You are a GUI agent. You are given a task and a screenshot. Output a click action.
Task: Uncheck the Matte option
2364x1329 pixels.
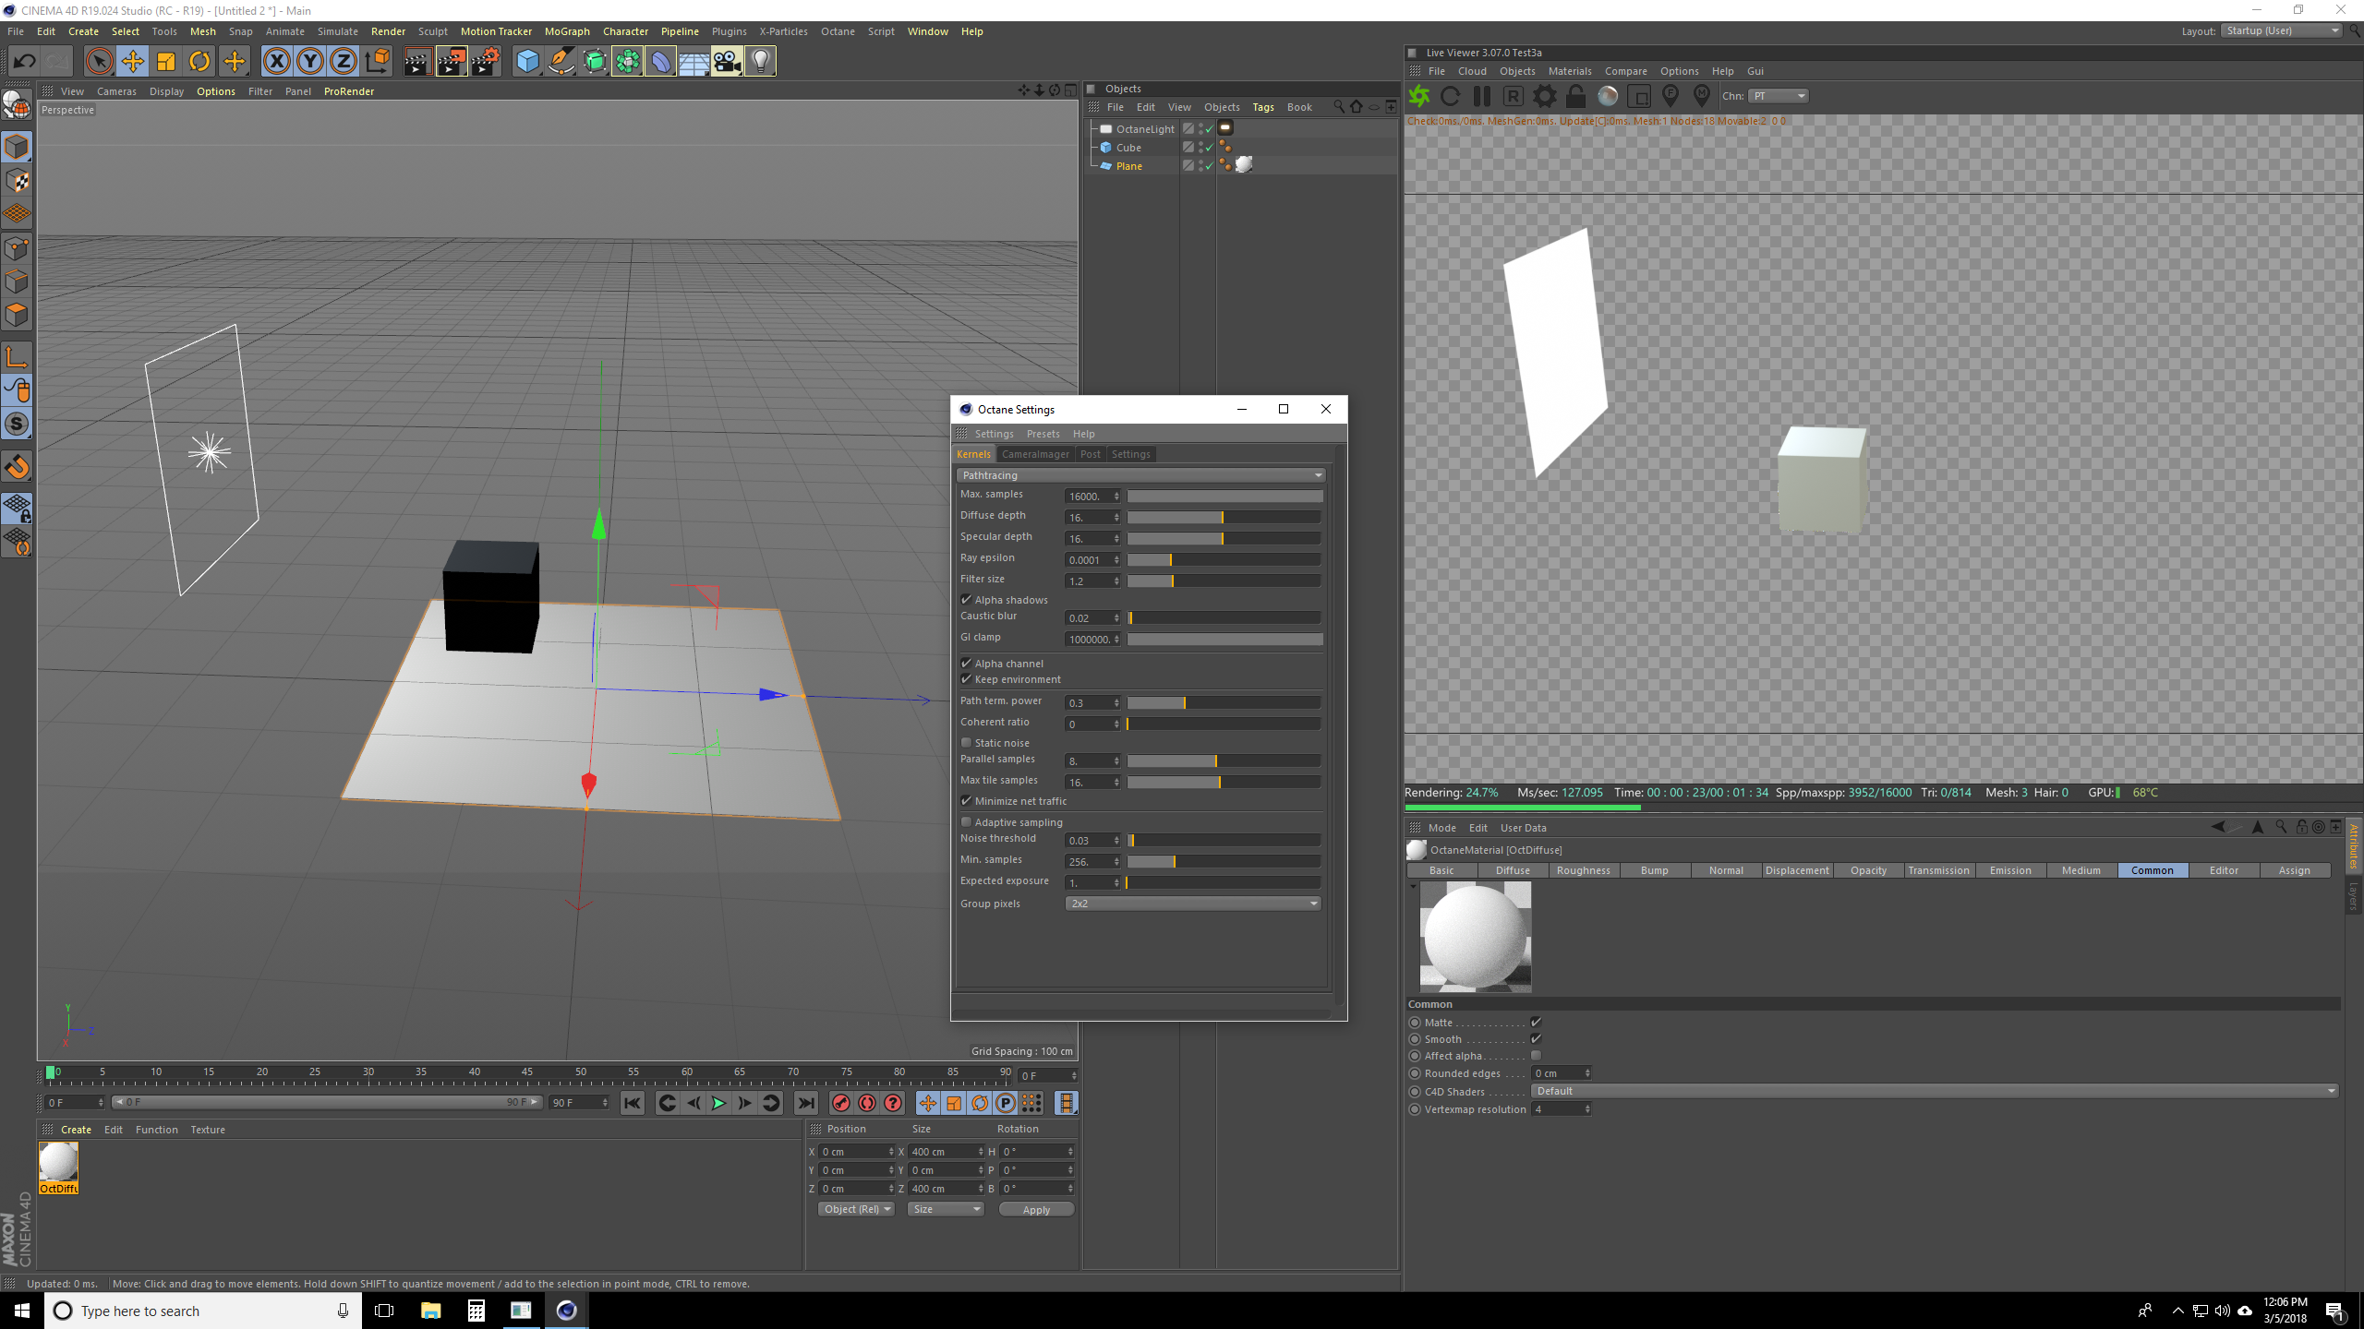click(x=1536, y=1023)
